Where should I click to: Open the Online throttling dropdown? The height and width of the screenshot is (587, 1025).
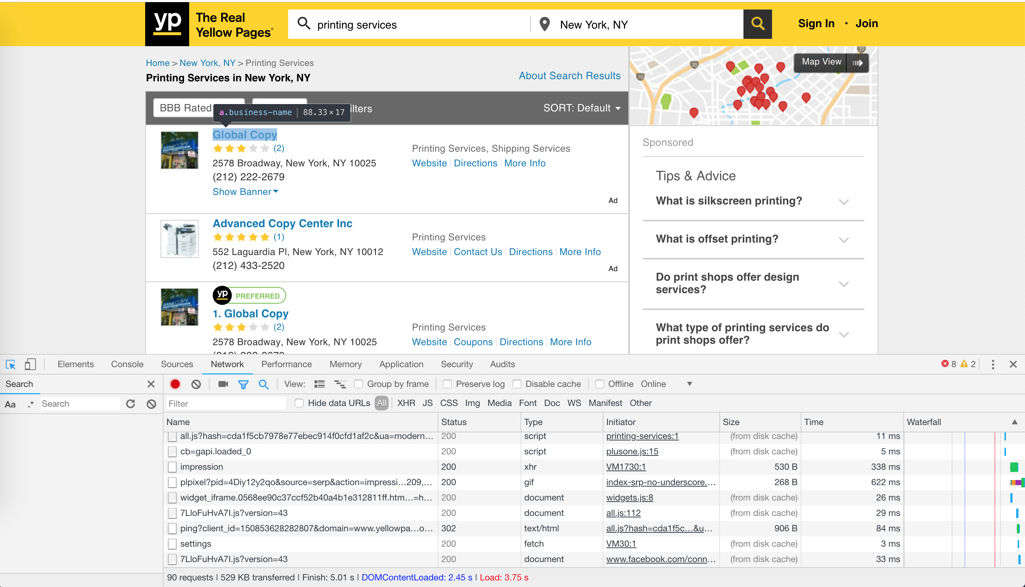tap(666, 384)
